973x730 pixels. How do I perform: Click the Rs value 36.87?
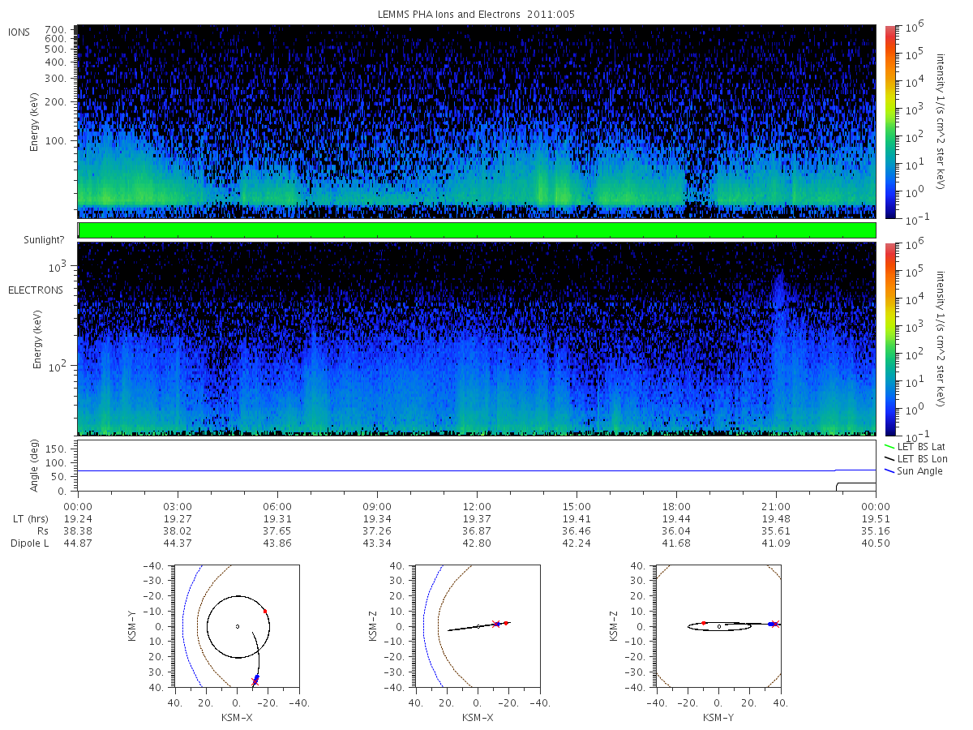pyautogui.click(x=477, y=531)
